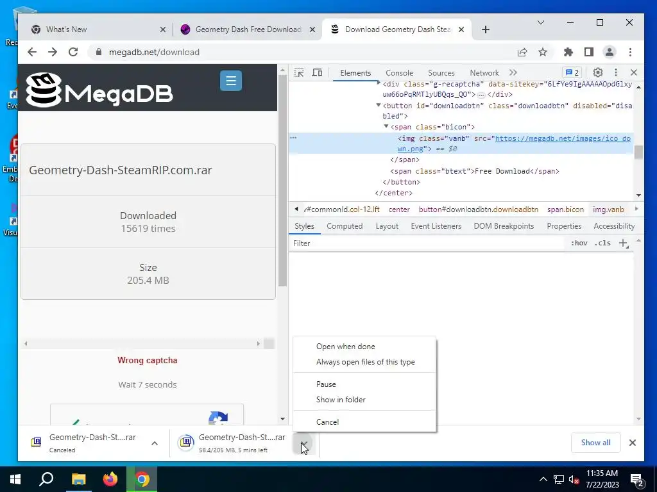The width and height of the screenshot is (657, 492).
Task: Open File Explorer from the taskbar
Action: click(78, 479)
